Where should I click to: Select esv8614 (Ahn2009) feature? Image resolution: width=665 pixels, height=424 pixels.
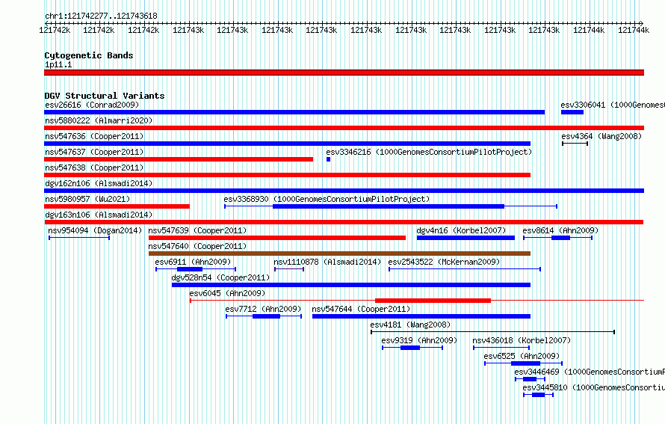coord(557,238)
